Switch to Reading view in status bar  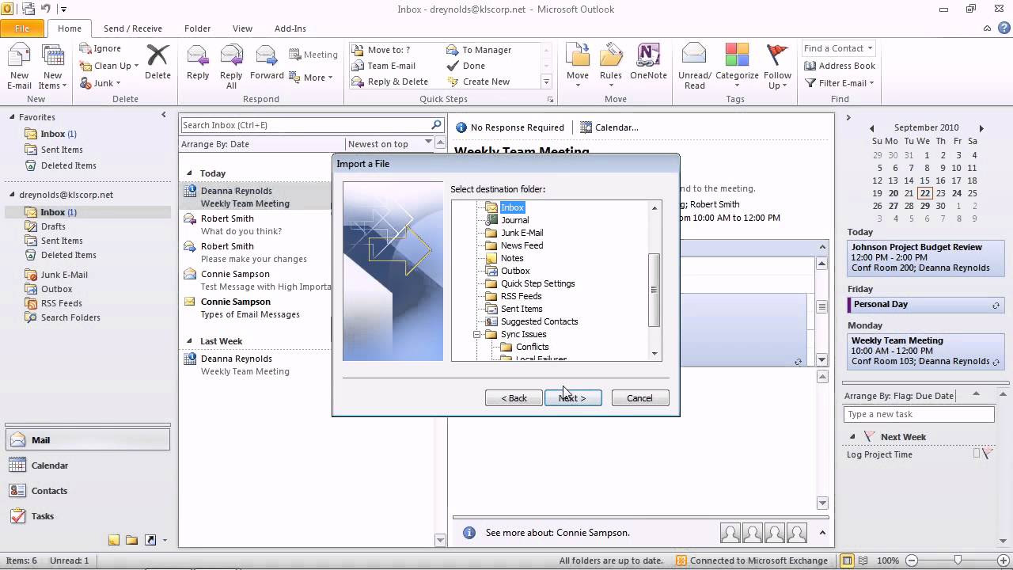coord(864,560)
